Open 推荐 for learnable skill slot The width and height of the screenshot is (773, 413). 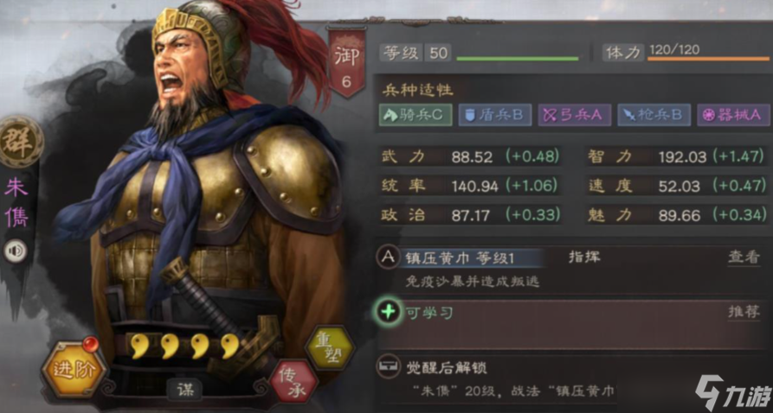744,312
